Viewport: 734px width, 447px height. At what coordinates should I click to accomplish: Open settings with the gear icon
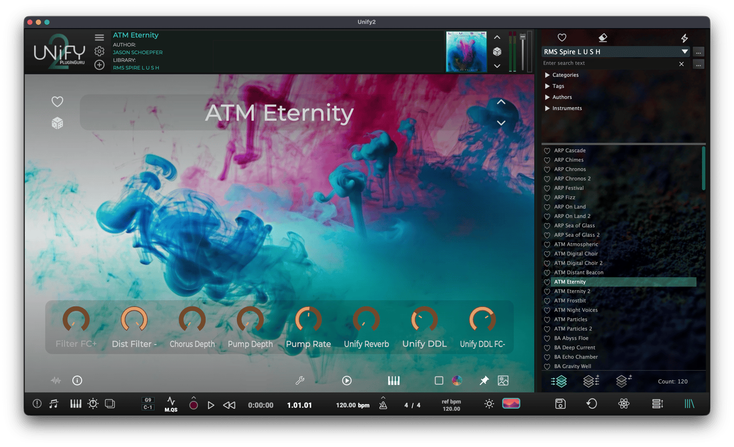[x=99, y=51]
